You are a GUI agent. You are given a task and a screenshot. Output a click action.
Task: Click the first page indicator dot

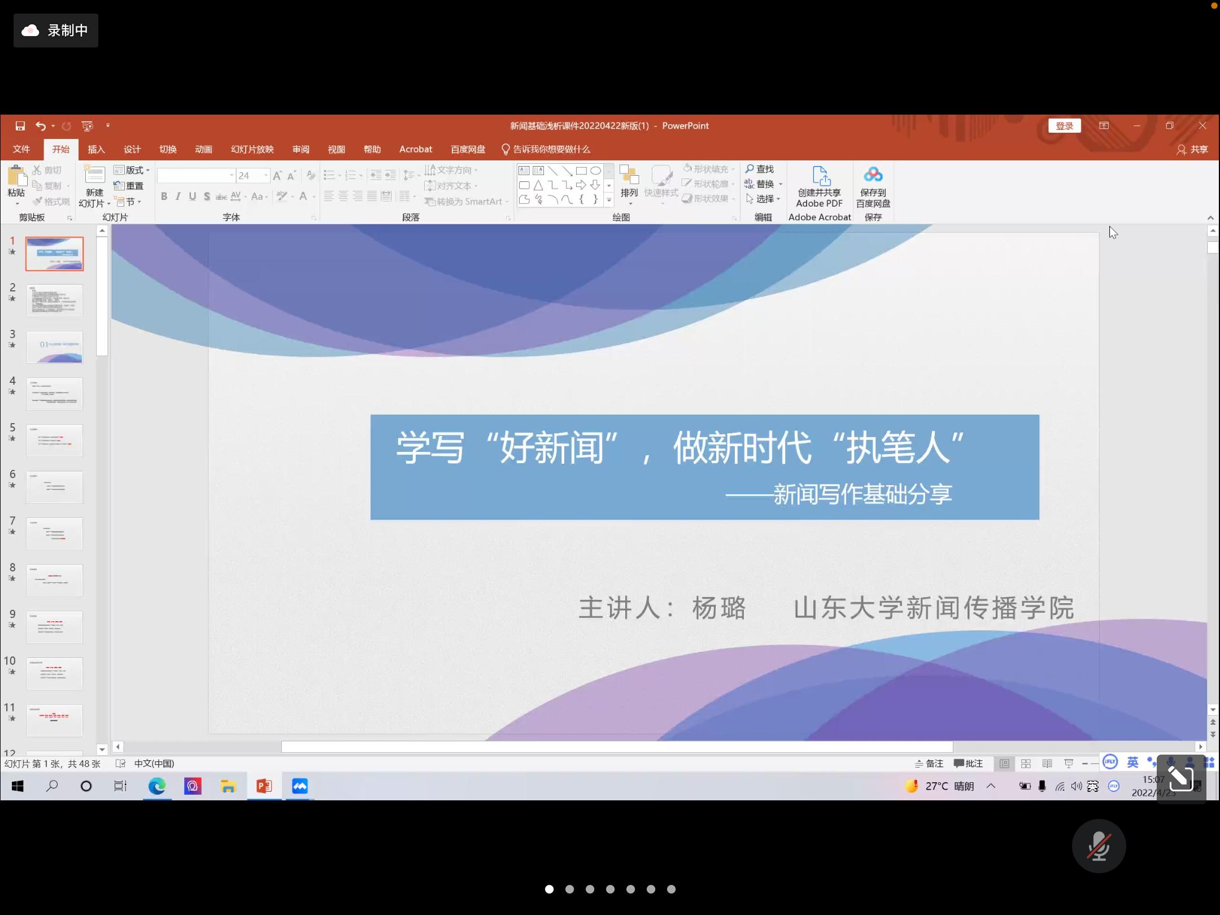click(549, 889)
